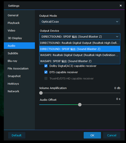This screenshot has height=143, width=126.
Task: Choose WASAPI: SPDIF (Sound Blaster Z) option
Action: tap(80, 61)
